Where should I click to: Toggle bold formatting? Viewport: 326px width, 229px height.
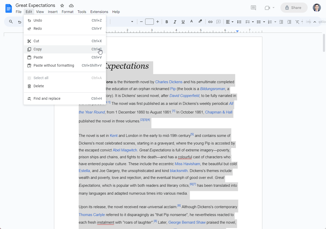point(167,22)
